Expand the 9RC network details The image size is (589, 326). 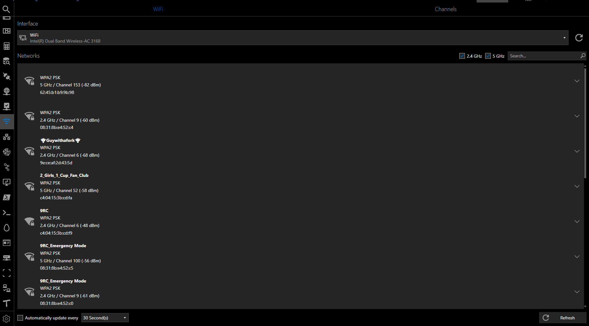click(x=577, y=222)
